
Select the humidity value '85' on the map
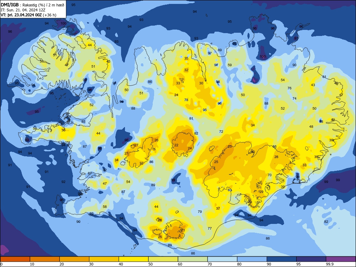83,121
